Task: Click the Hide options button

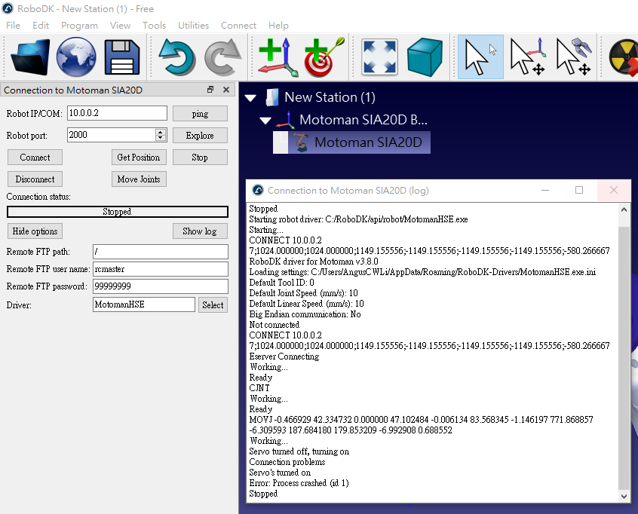Action: (x=35, y=231)
